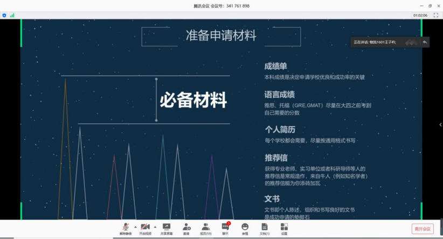The width and height of the screenshot is (443, 239).
Task: Click the security shield icon
Action: pos(4,15)
